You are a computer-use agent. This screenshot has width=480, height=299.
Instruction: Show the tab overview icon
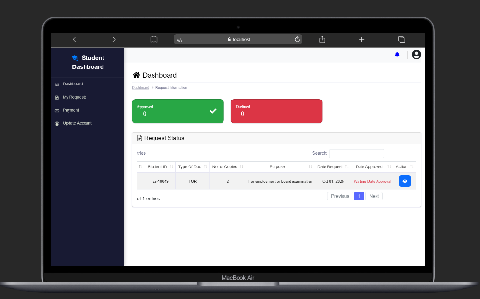pyautogui.click(x=401, y=40)
